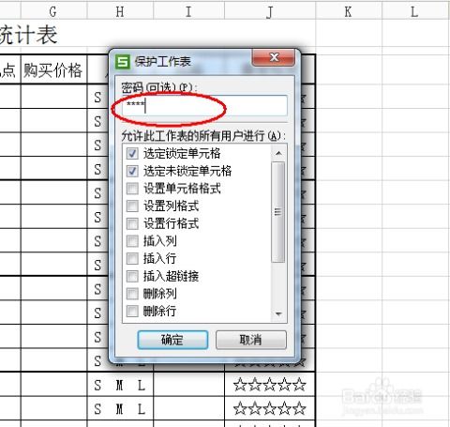The width and height of the screenshot is (450, 427).
Task: Tick the 删除列 checkbox
Action: 132,294
